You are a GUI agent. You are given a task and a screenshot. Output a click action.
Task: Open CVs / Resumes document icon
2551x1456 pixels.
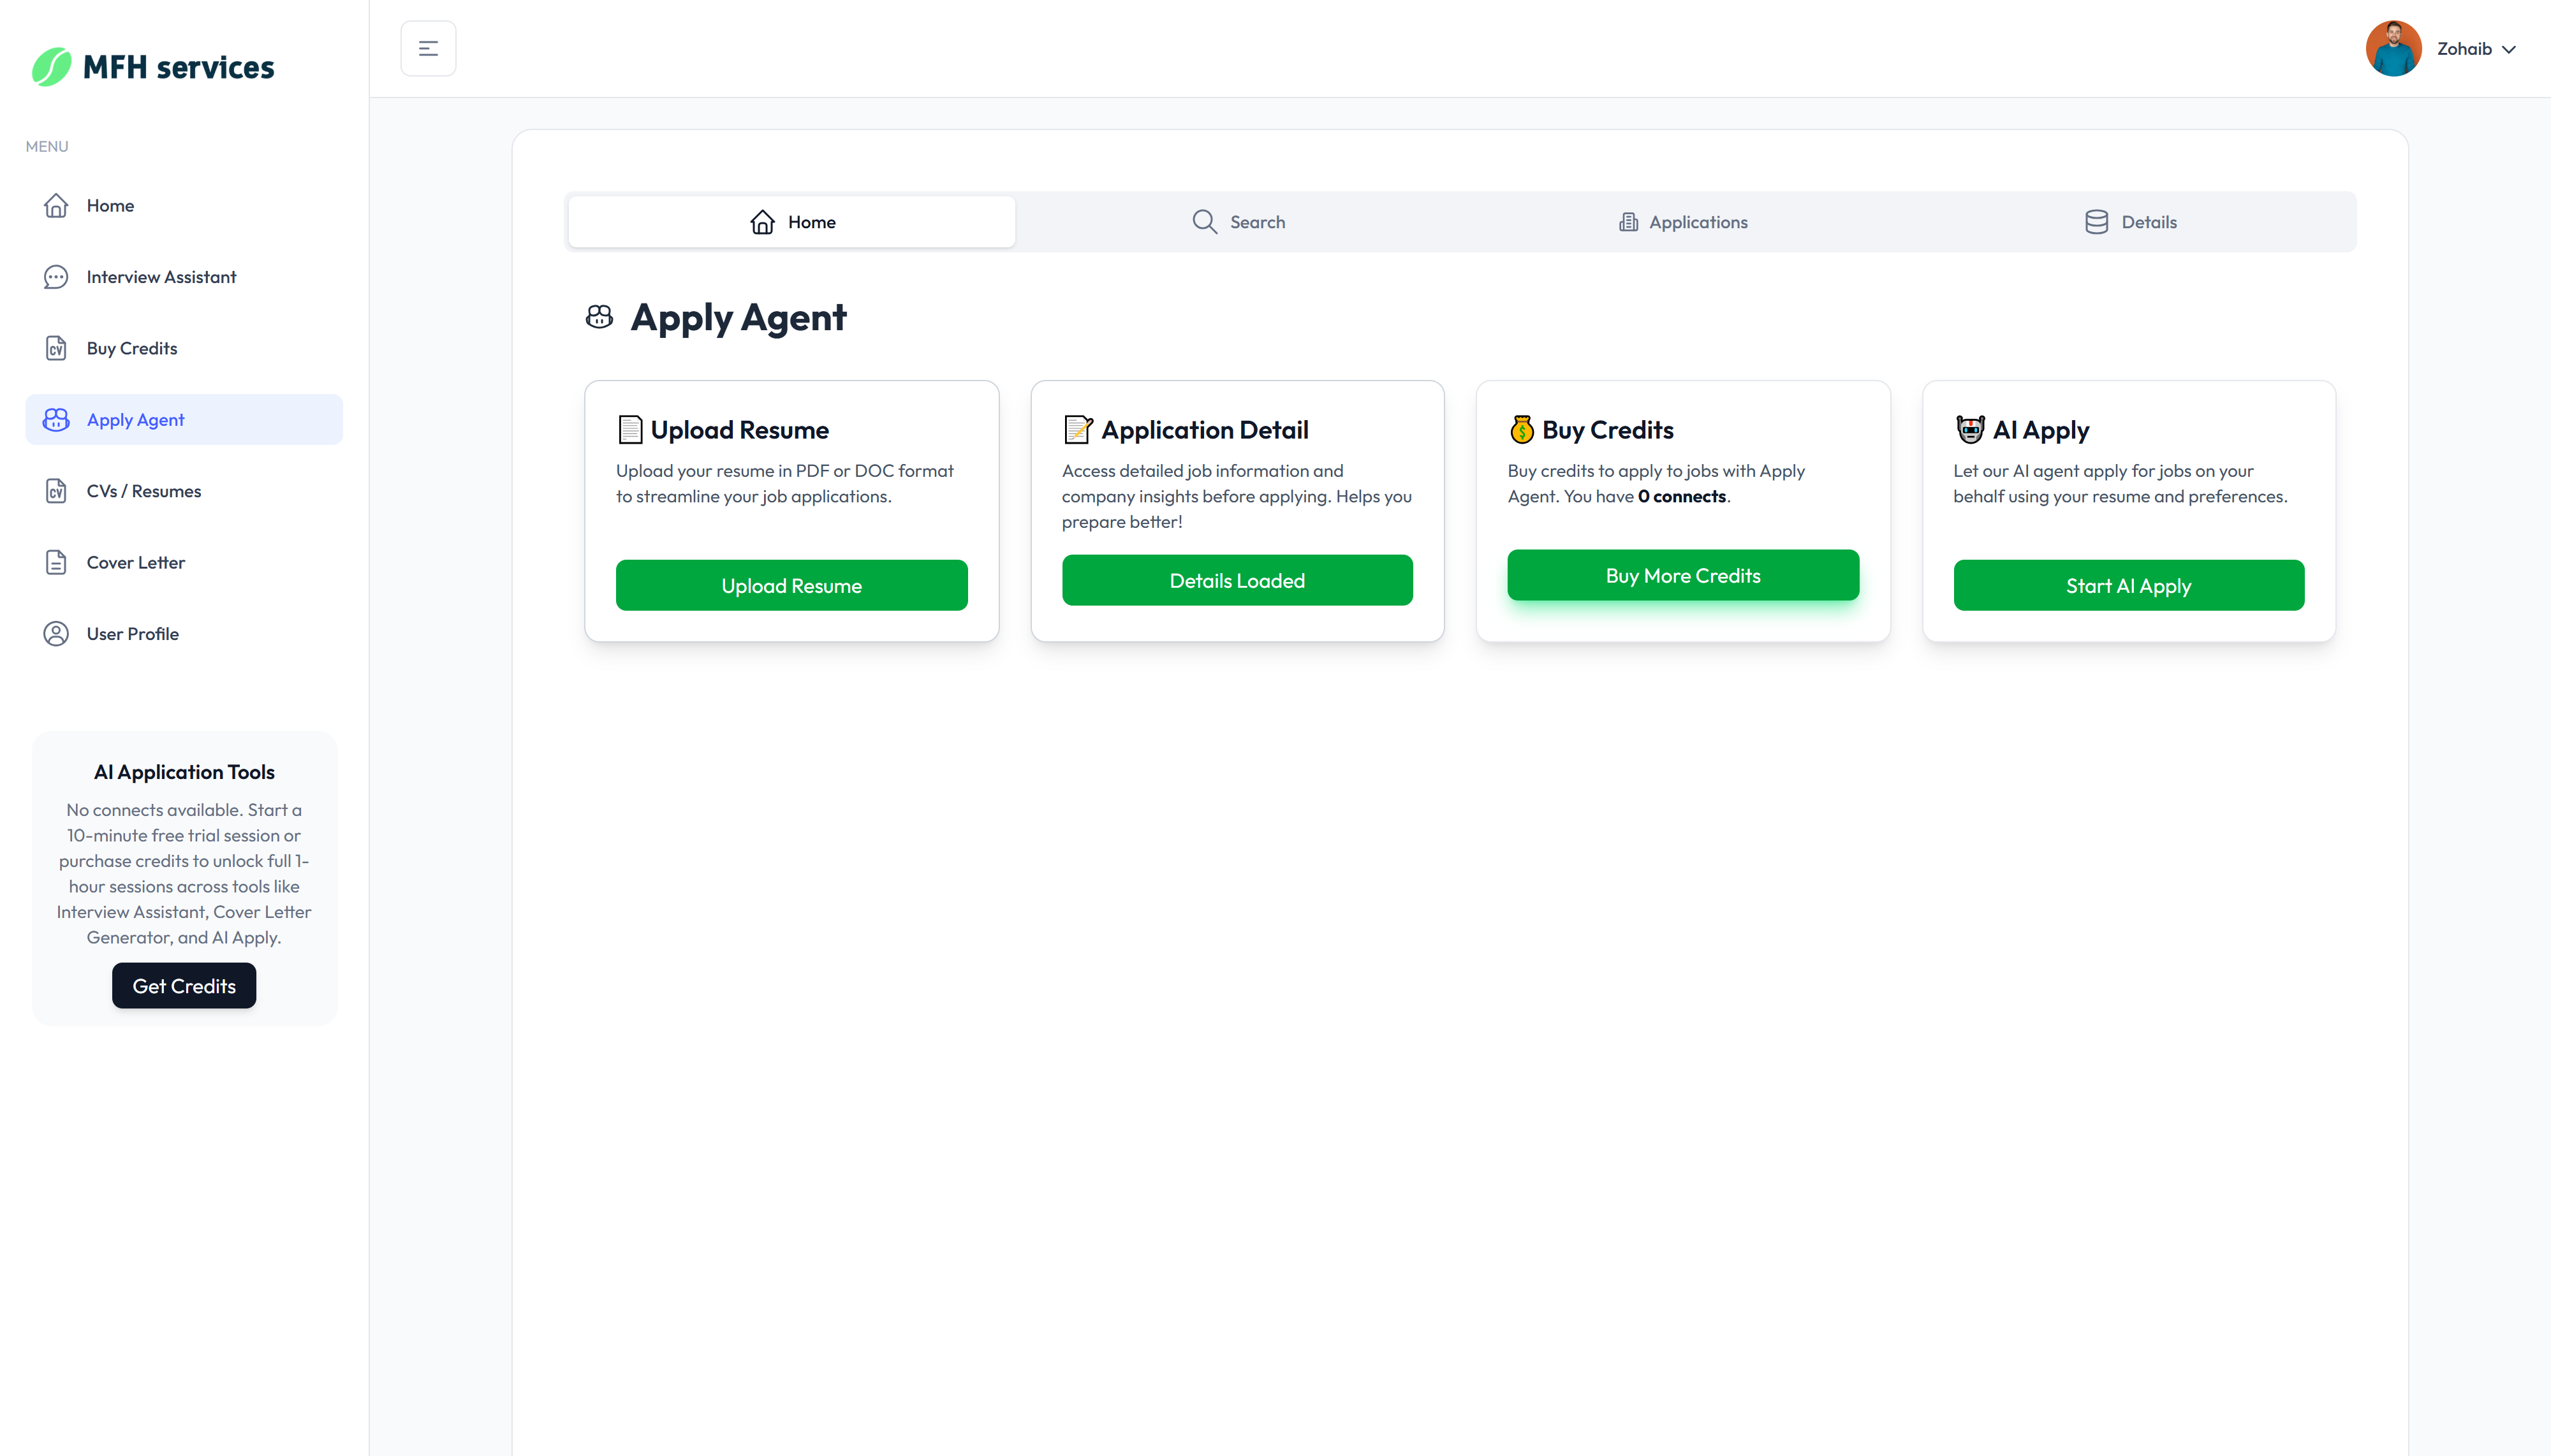point(56,491)
